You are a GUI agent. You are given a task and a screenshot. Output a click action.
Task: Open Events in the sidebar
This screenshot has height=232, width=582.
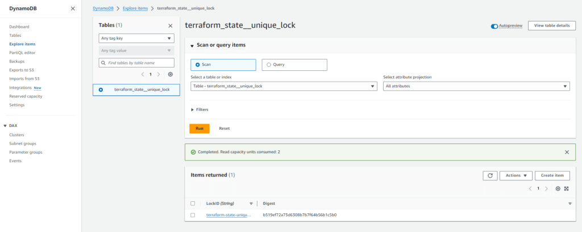[x=15, y=161]
